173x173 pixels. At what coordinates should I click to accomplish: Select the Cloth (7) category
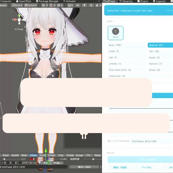tap(127, 51)
